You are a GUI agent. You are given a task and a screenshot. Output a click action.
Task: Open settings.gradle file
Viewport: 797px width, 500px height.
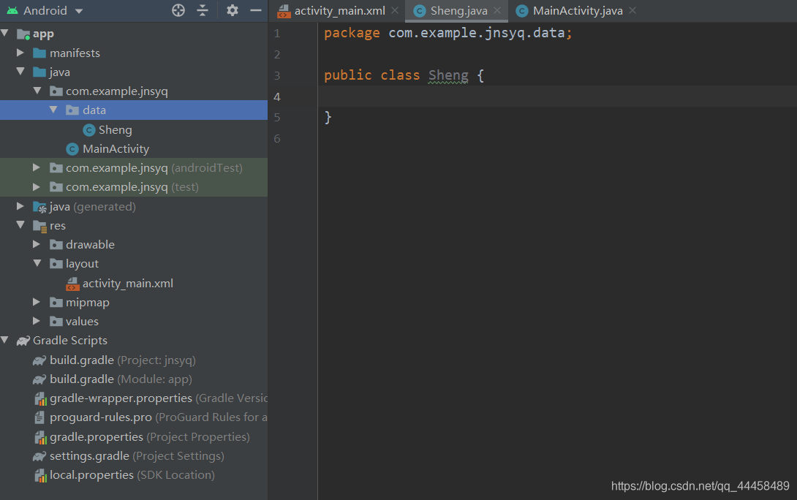coord(137,456)
